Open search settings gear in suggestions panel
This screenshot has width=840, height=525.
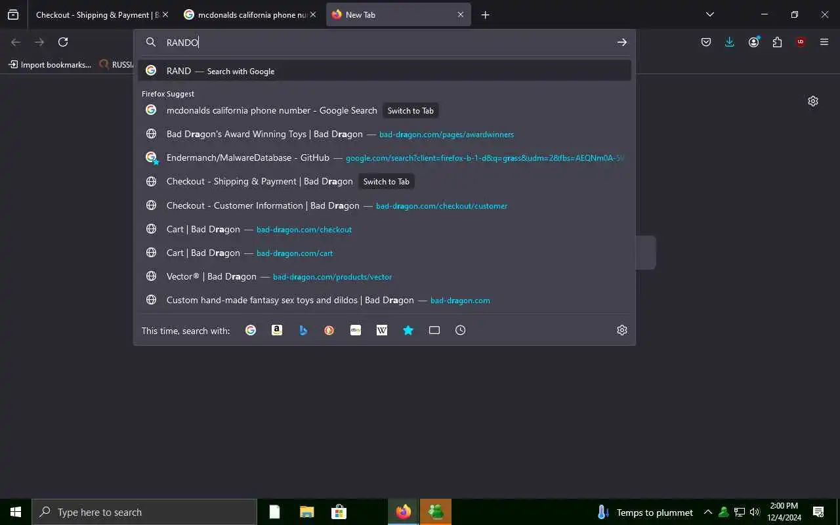[x=622, y=330]
